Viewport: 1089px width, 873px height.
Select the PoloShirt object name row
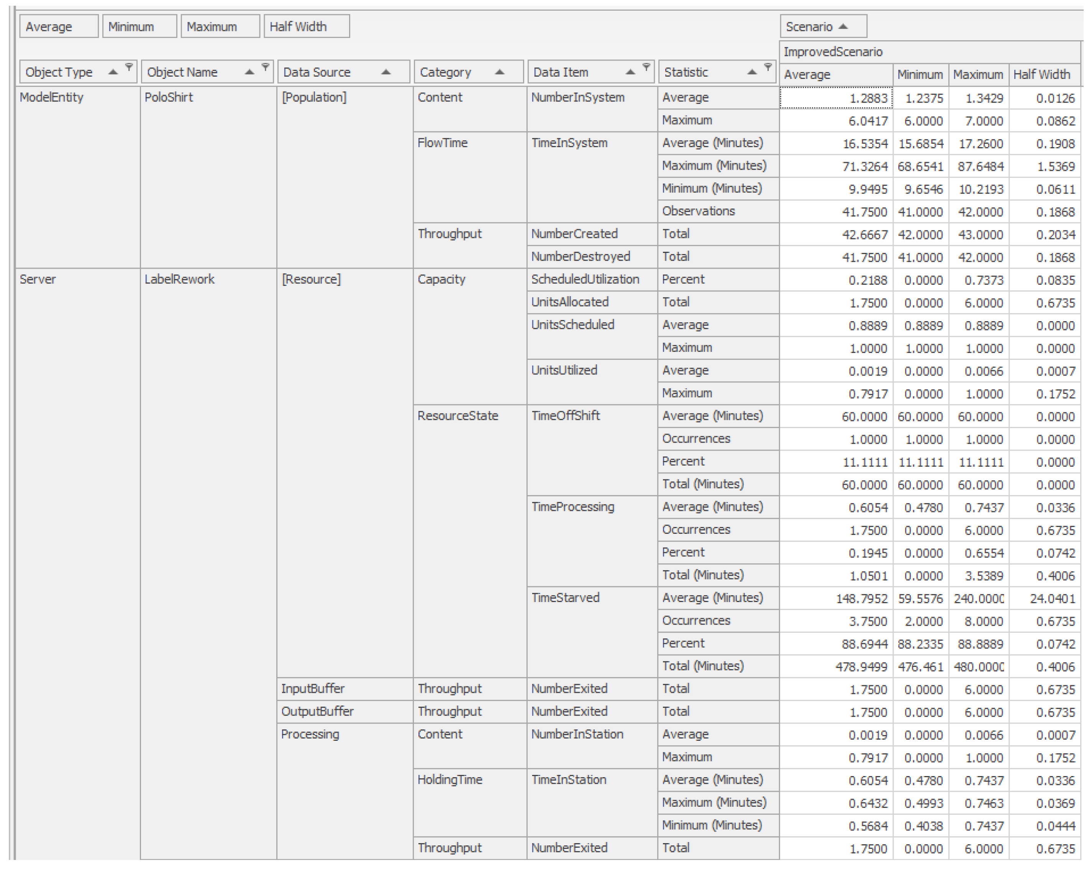[169, 97]
